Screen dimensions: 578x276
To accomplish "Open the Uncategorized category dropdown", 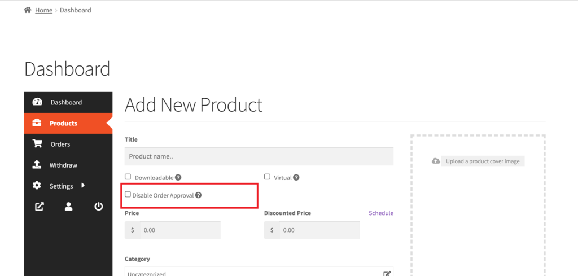I will point(259,271).
